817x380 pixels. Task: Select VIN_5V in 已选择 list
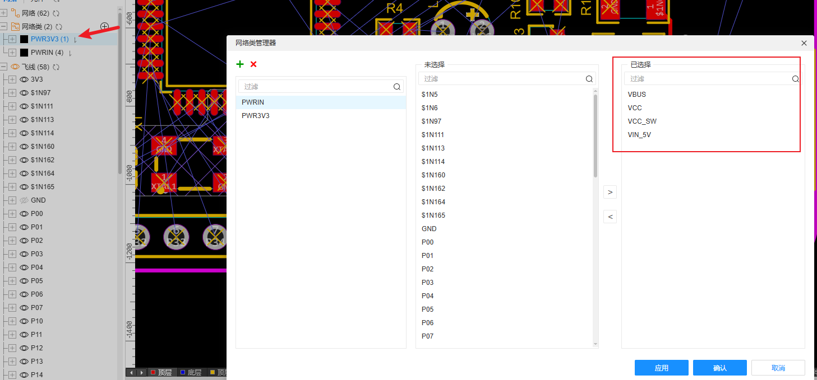point(639,135)
